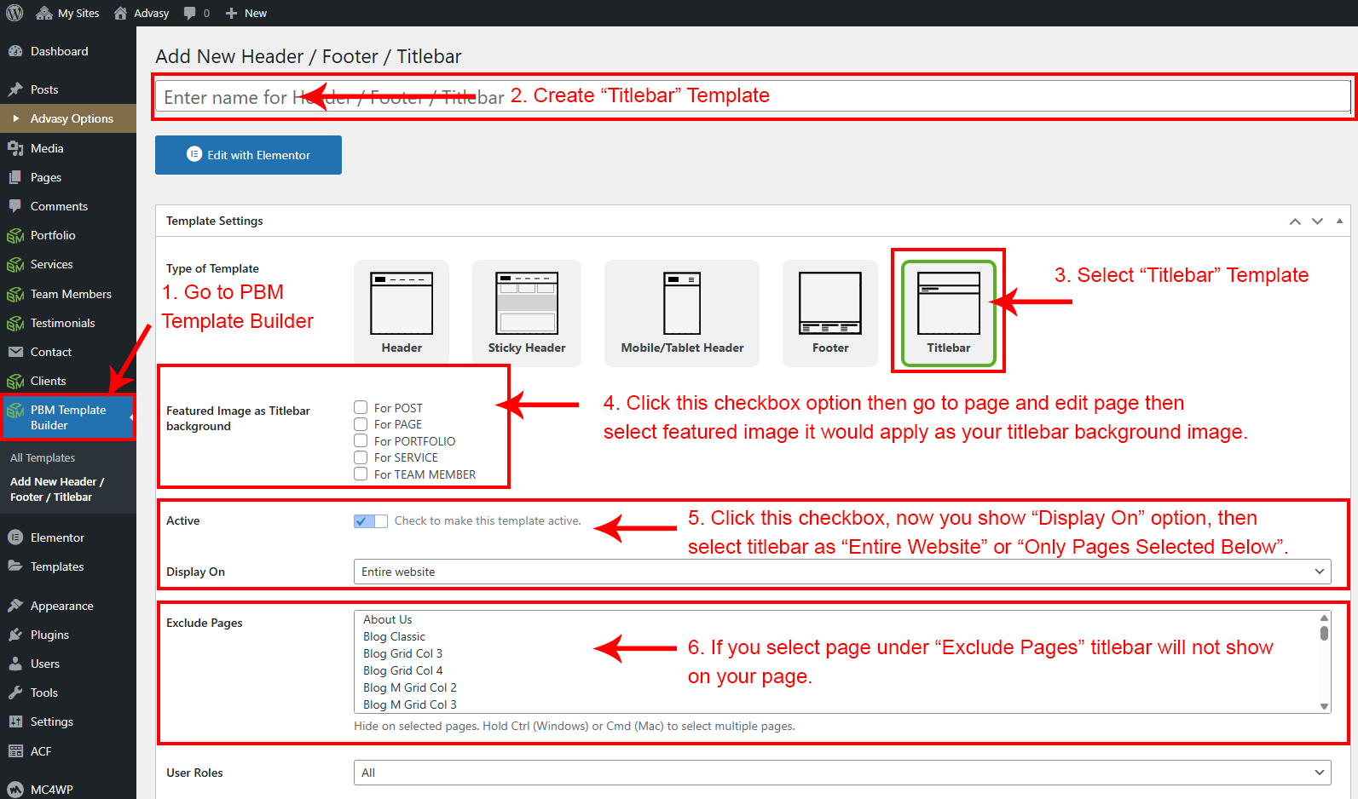Open the Display On dropdown

(x=841, y=572)
